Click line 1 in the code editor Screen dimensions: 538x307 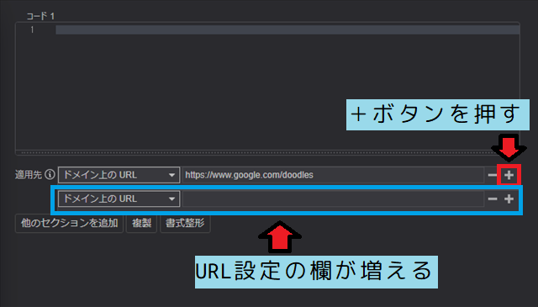[x=287, y=30]
